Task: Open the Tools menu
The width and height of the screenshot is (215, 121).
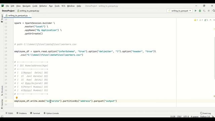Action: pyautogui.click(x=57, y=6)
